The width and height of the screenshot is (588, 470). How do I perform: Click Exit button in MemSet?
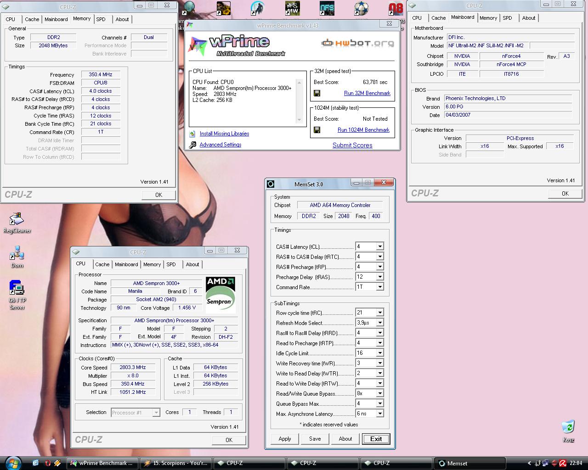pos(376,439)
